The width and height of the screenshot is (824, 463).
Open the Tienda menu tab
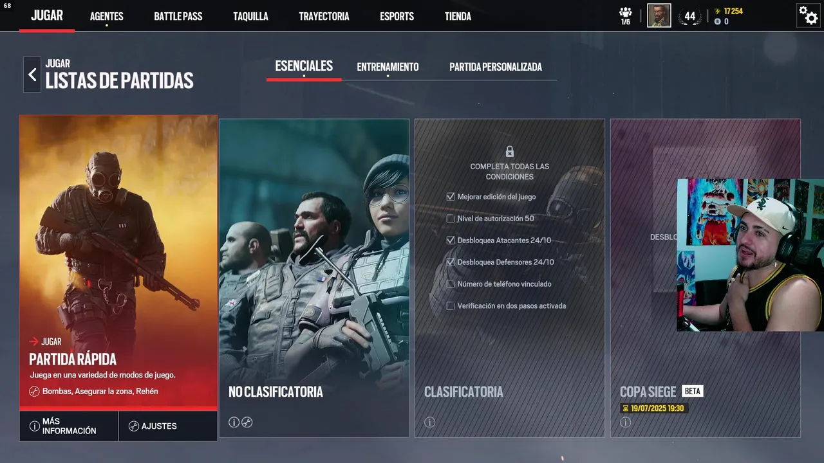point(458,17)
